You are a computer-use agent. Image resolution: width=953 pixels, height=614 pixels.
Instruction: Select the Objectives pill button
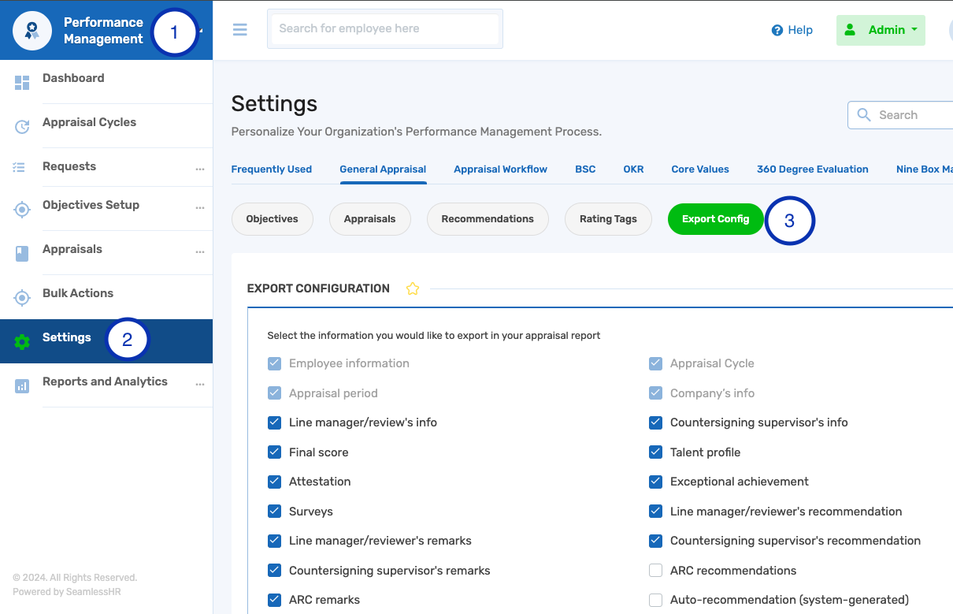click(x=273, y=219)
